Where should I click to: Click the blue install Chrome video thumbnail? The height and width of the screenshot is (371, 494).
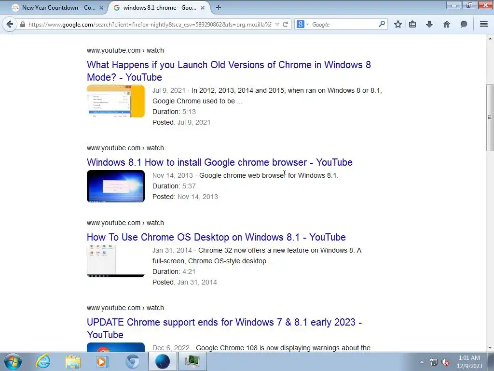(116, 186)
